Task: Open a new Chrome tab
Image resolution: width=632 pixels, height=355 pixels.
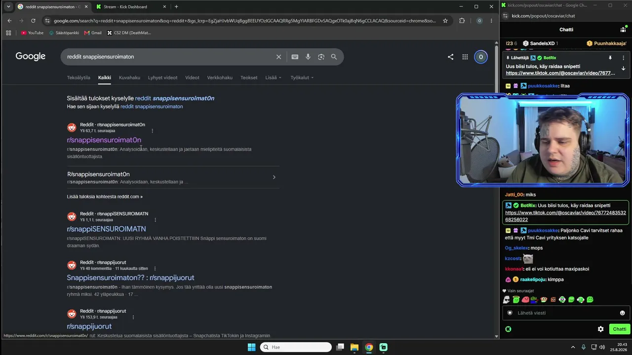Action: point(176,6)
